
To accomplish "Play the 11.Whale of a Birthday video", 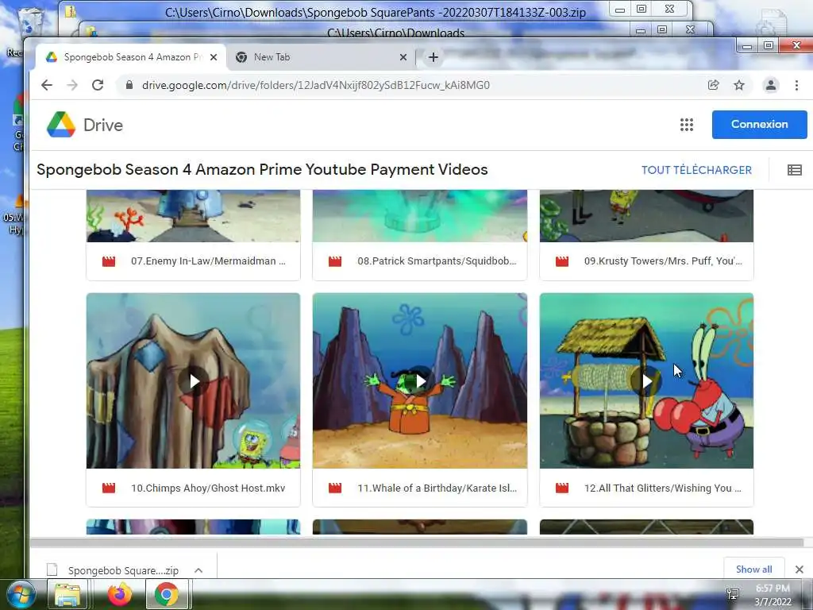I will coord(420,381).
